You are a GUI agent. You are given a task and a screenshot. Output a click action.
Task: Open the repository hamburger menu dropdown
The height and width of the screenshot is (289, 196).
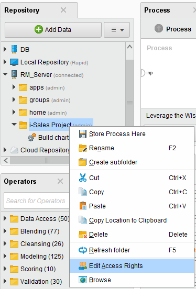pyautogui.click(x=117, y=30)
